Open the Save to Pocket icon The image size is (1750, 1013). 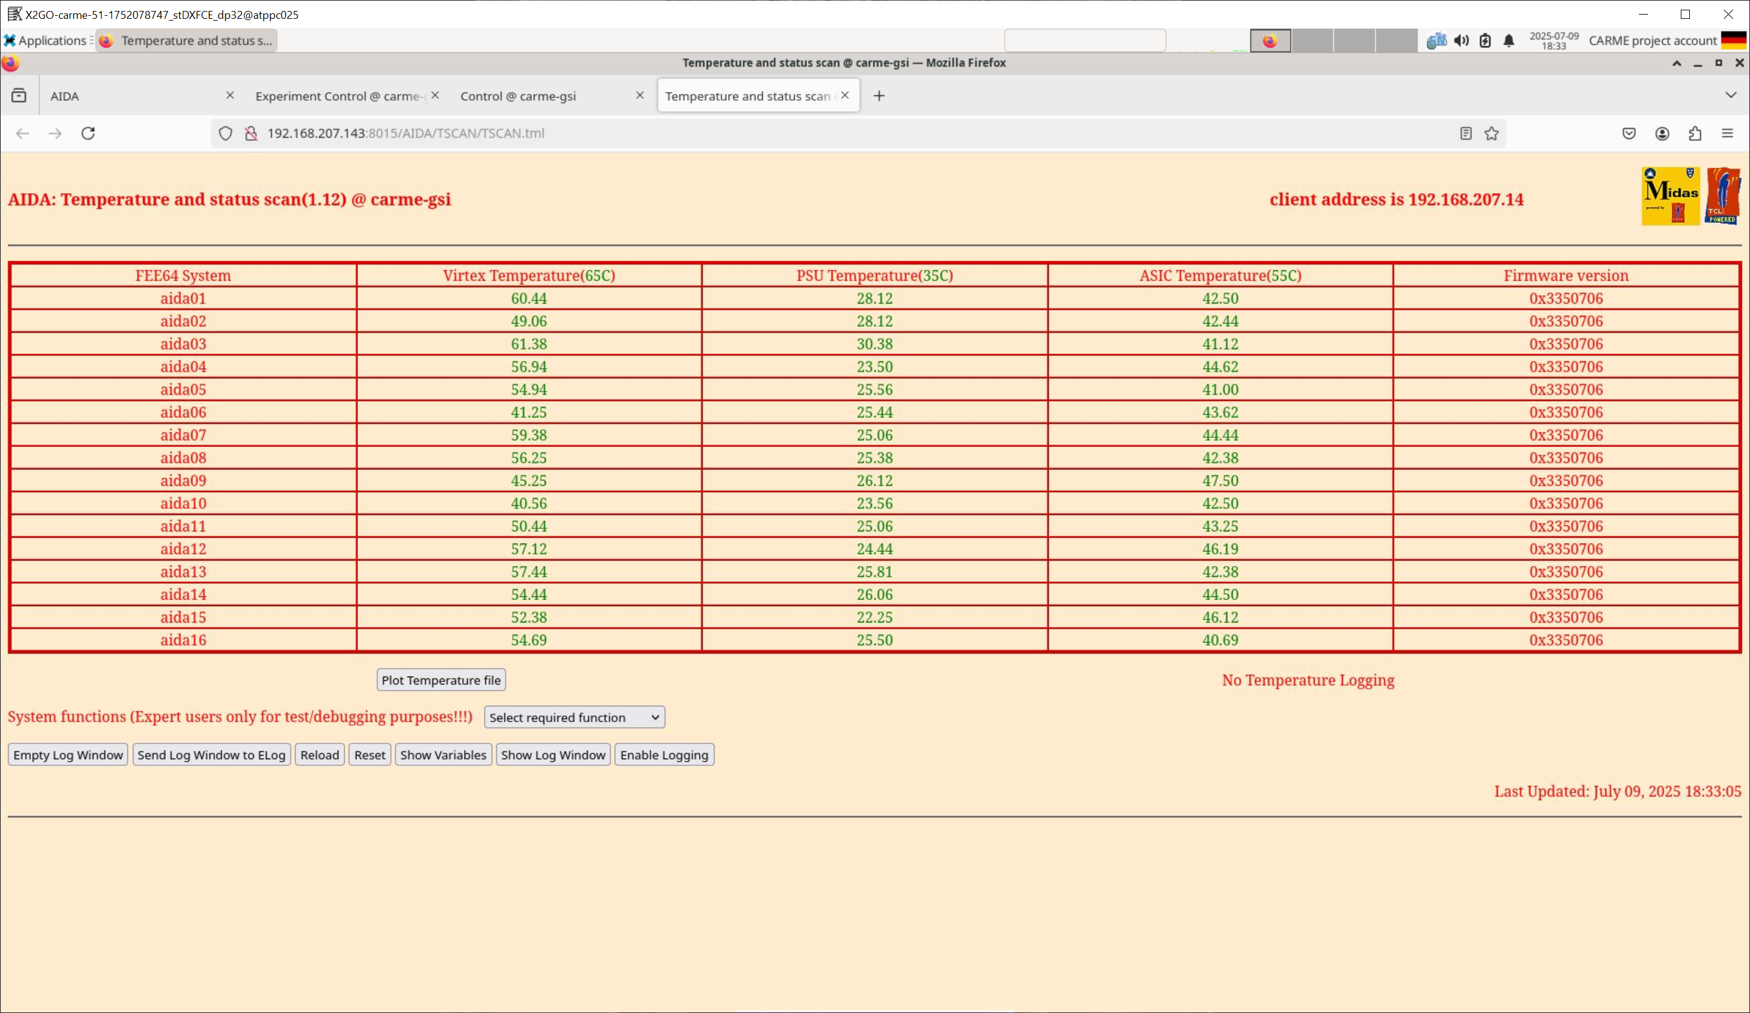(x=1629, y=134)
